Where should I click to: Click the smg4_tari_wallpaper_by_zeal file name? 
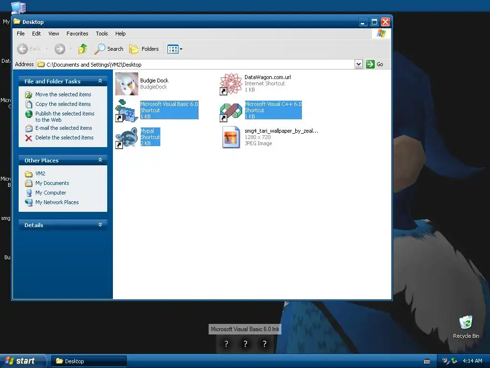tap(281, 131)
